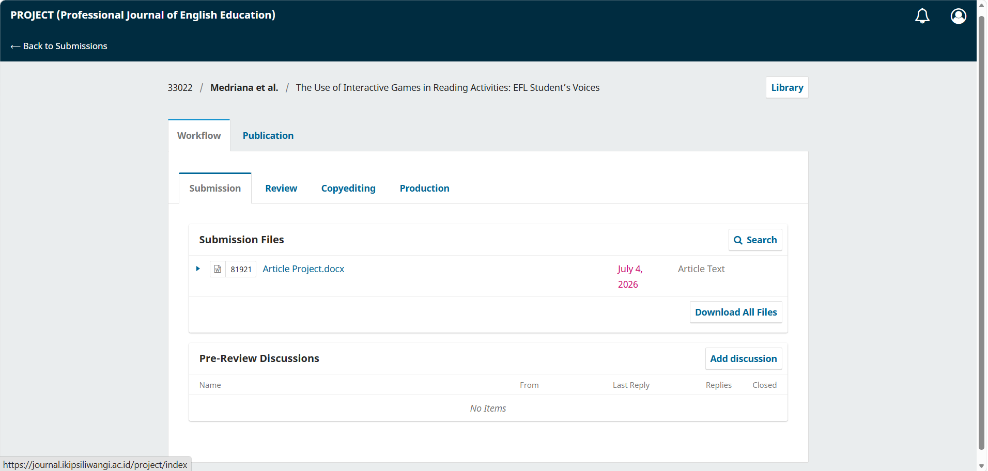
Task: Switch to the Publication tab
Action: (268, 135)
